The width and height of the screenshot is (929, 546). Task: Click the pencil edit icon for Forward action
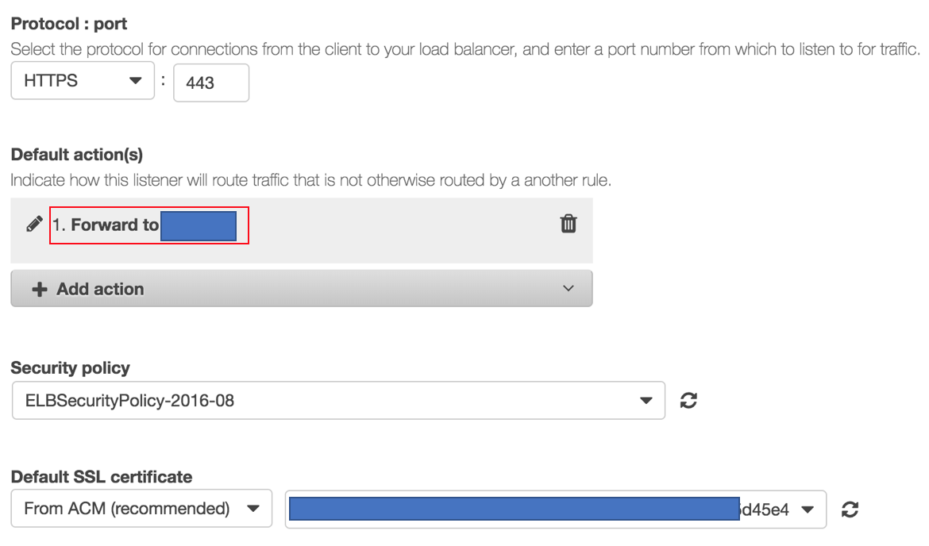pos(34,225)
